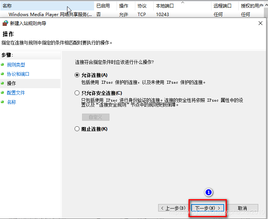Sort by 本地端口 column header
The image size is (268, 219).
183,6
